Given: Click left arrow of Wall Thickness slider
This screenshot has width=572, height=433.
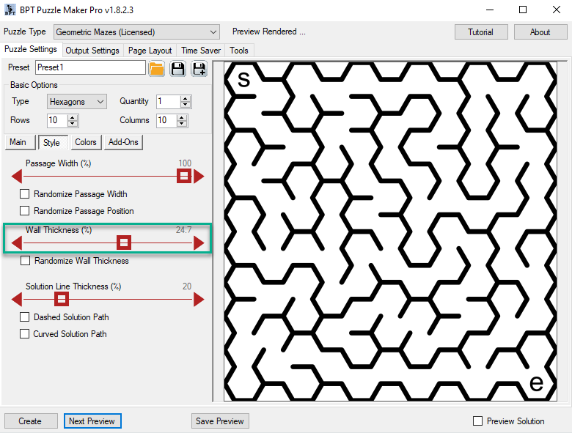Looking at the screenshot, I should [17, 243].
